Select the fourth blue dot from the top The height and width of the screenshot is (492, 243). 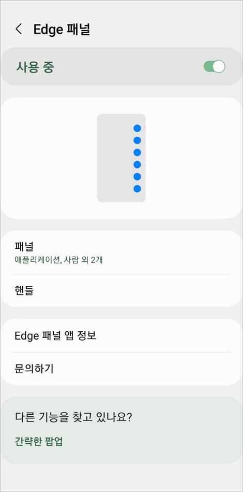[137, 164]
